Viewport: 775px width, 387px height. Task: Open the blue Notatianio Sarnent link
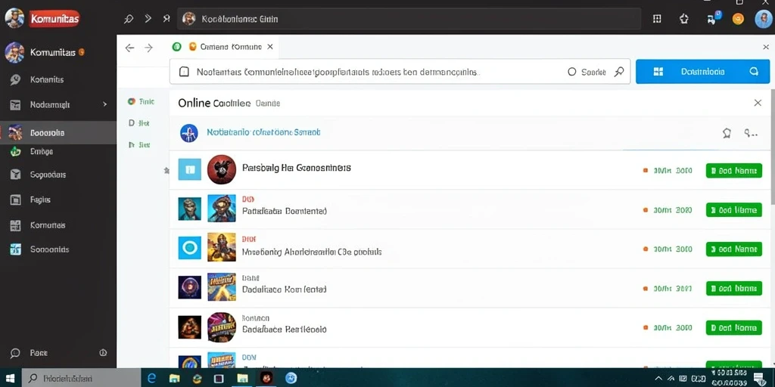[263, 132]
